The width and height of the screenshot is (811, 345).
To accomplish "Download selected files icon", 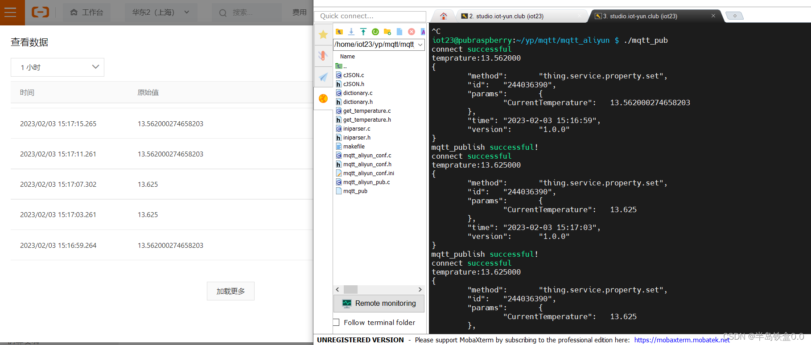I will coord(351,32).
